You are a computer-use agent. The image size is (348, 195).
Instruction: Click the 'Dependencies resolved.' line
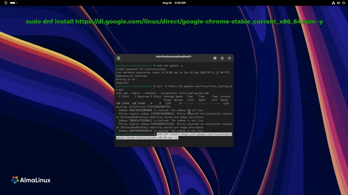click(x=132, y=76)
